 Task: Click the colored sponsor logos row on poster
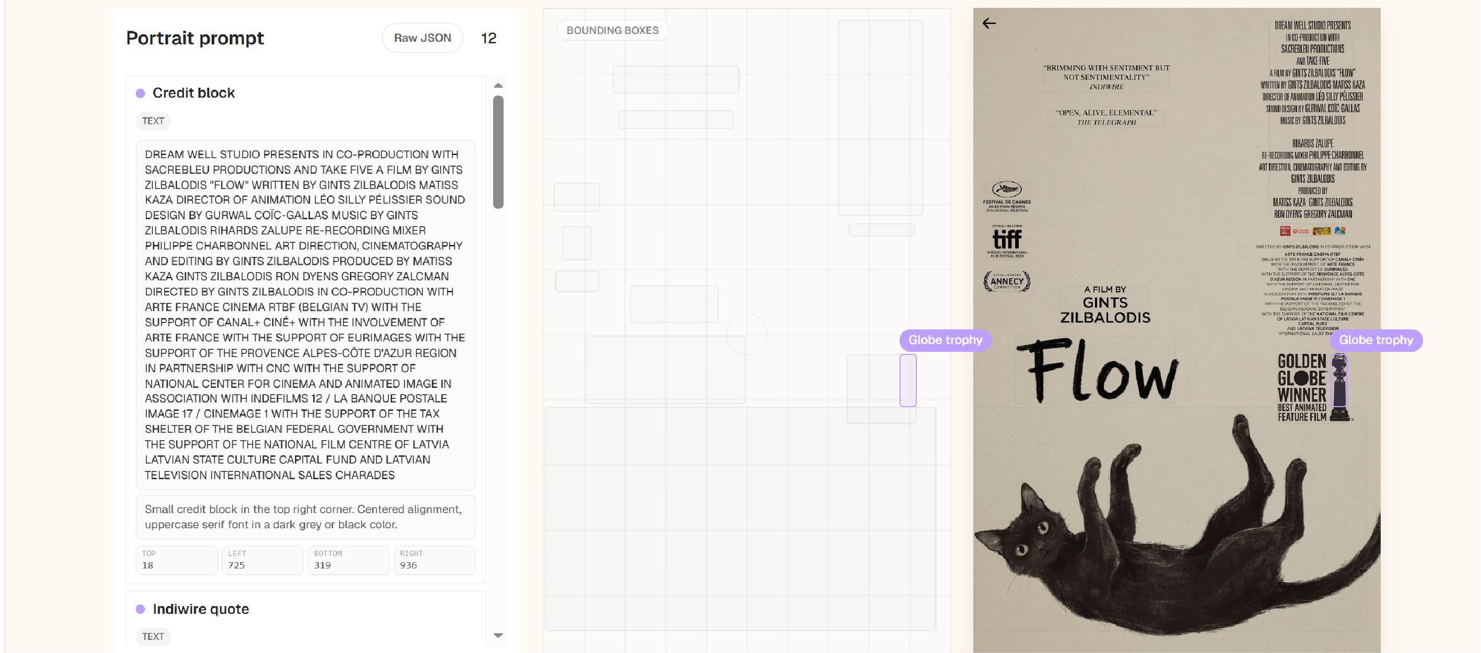(1313, 231)
